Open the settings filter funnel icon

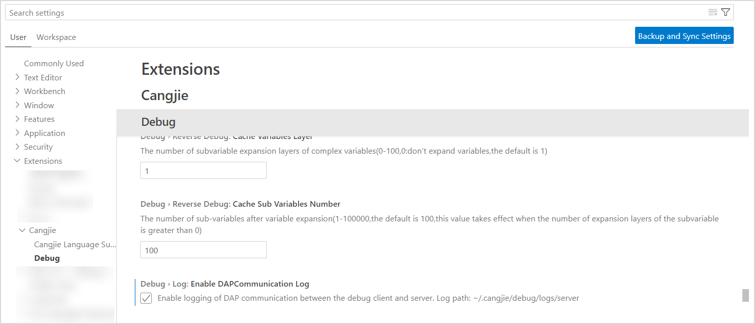click(726, 12)
